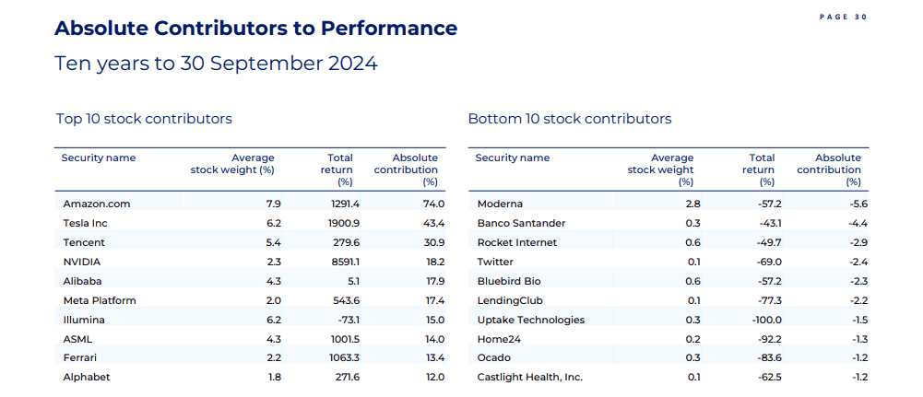Viewport: 923px width, 397px height.
Task: Select the Meta Platform security name
Action: pos(100,300)
